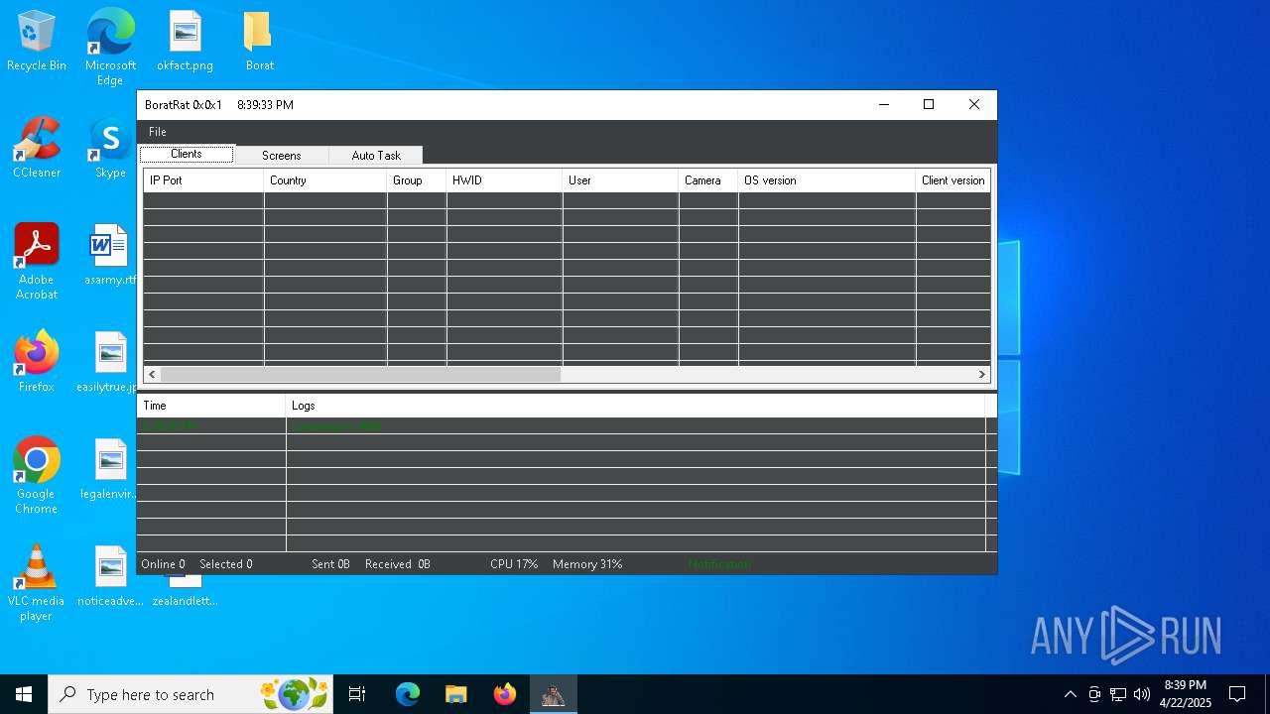This screenshot has width=1270, height=714.
Task: Sort clients by User column
Action: pyautogui.click(x=621, y=180)
